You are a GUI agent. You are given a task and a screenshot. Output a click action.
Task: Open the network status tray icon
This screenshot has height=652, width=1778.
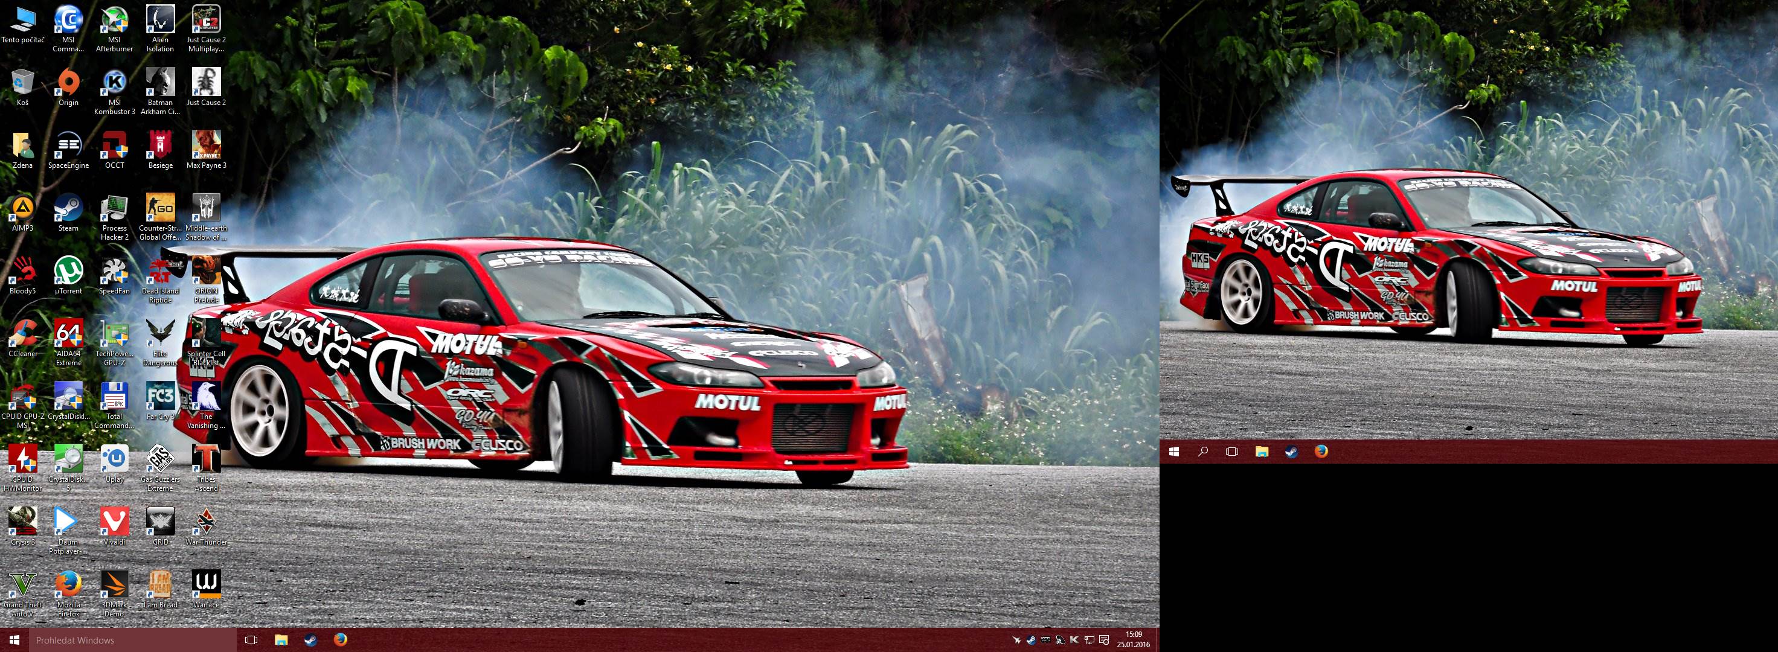pyautogui.click(x=1089, y=641)
